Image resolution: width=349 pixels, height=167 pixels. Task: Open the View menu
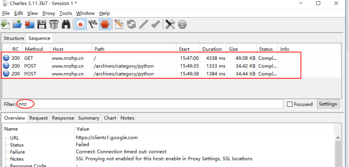pos(33,13)
